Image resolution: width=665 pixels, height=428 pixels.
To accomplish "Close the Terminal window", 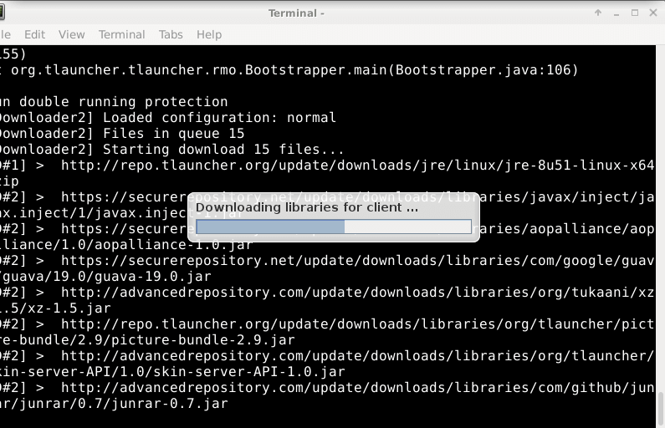I will (x=653, y=13).
